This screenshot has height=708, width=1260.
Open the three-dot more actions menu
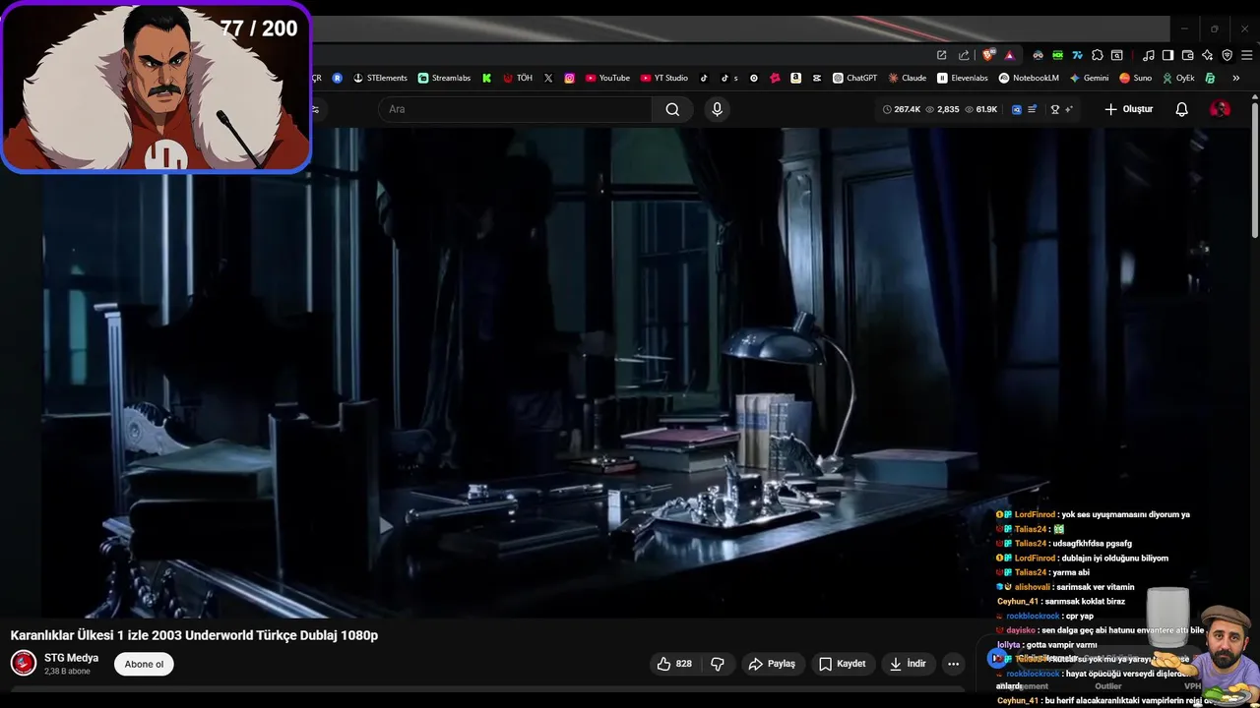[x=953, y=664]
